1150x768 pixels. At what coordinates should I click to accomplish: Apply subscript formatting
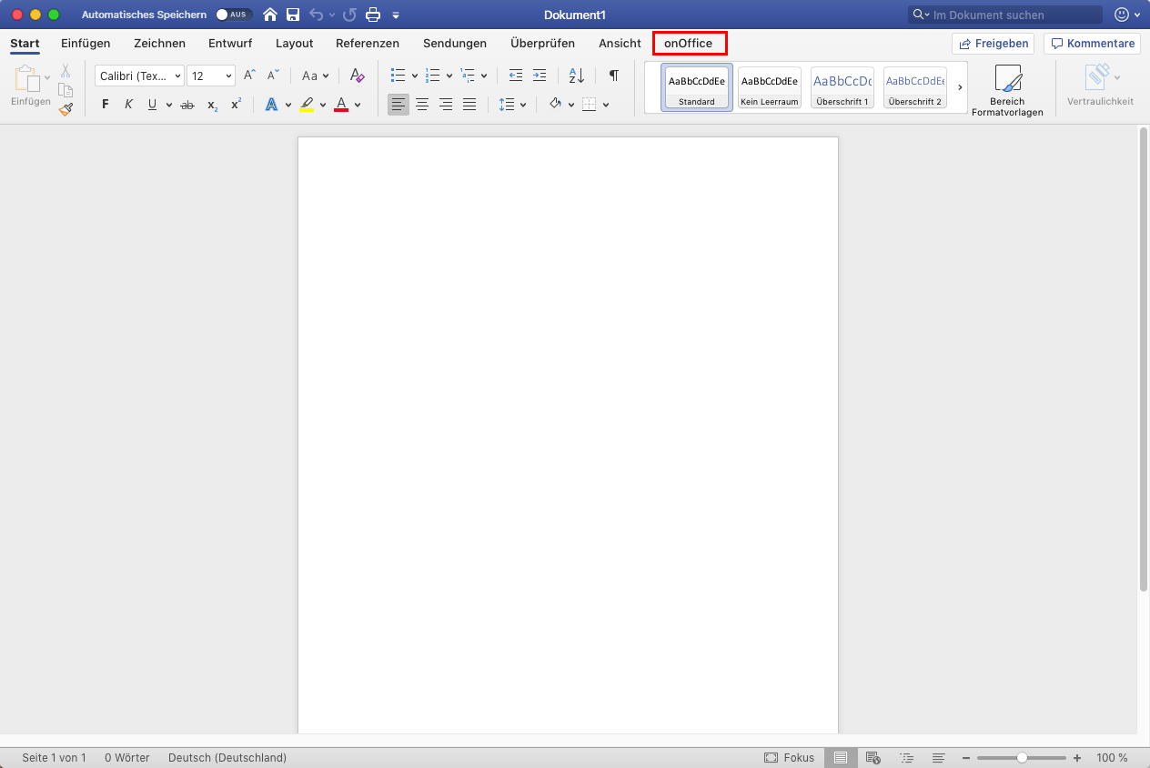coord(212,105)
